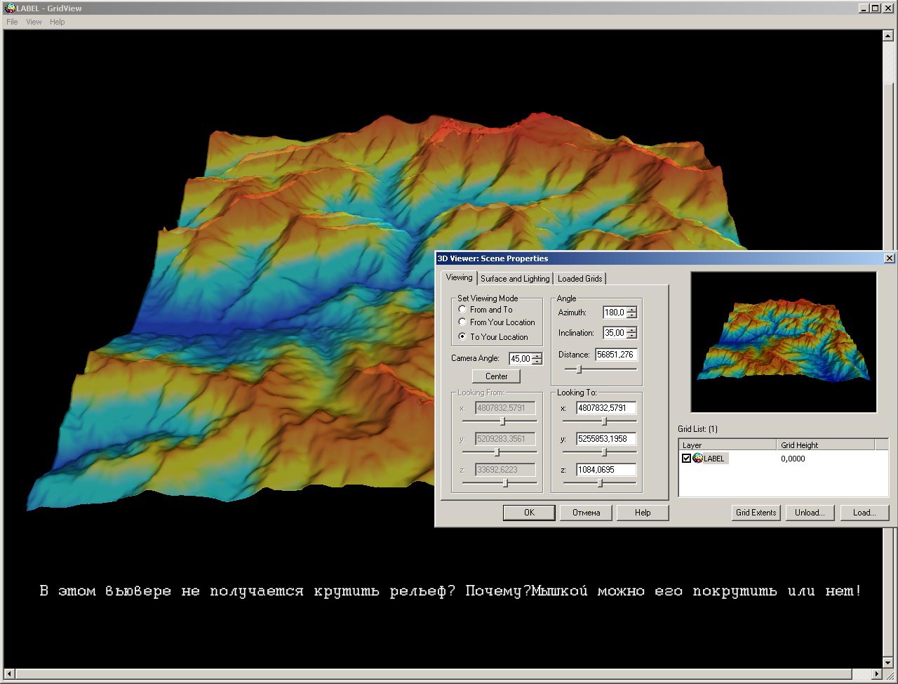Open the Loaded Grids tab
Viewport: 898px width, 684px height.
pos(579,279)
